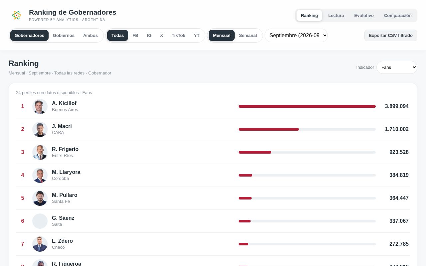The height and width of the screenshot is (266, 426).
Task: Click M. Pullaro's profile photo
Action: click(x=40, y=198)
